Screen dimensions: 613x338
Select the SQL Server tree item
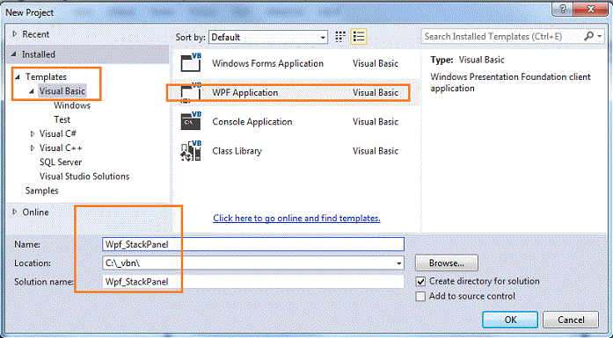tap(61, 162)
